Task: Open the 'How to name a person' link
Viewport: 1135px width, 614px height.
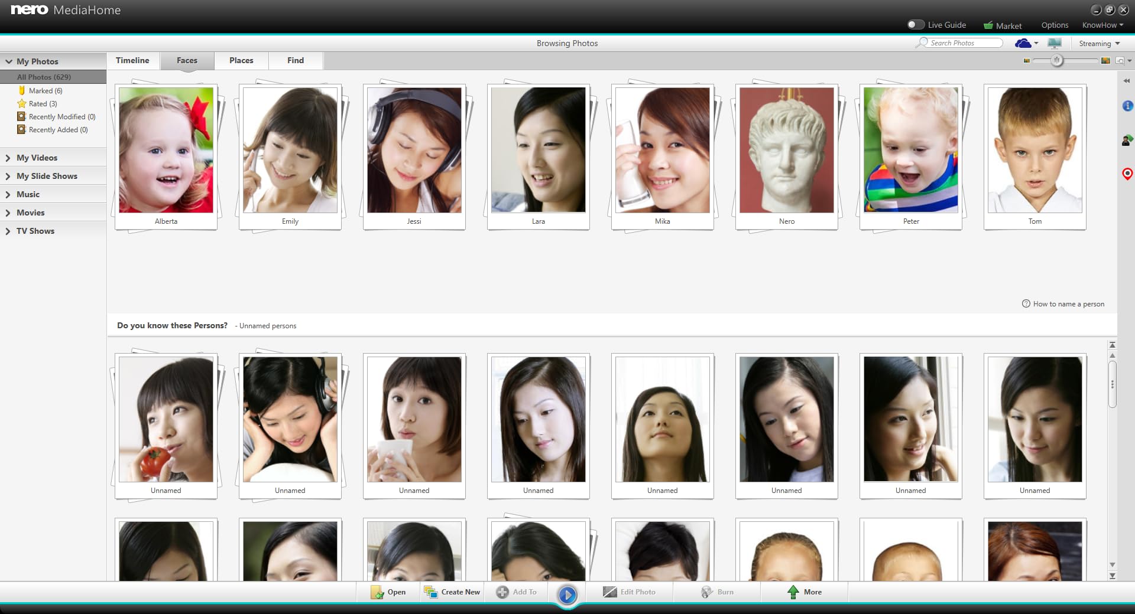Action: [x=1068, y=304]
